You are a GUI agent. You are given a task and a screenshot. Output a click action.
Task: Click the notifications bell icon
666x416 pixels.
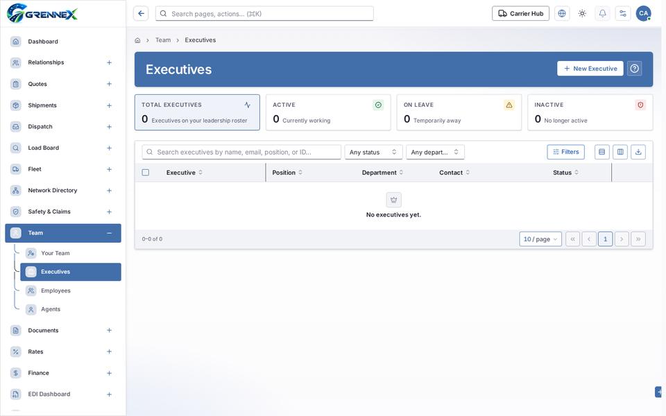tap(602, 14)
